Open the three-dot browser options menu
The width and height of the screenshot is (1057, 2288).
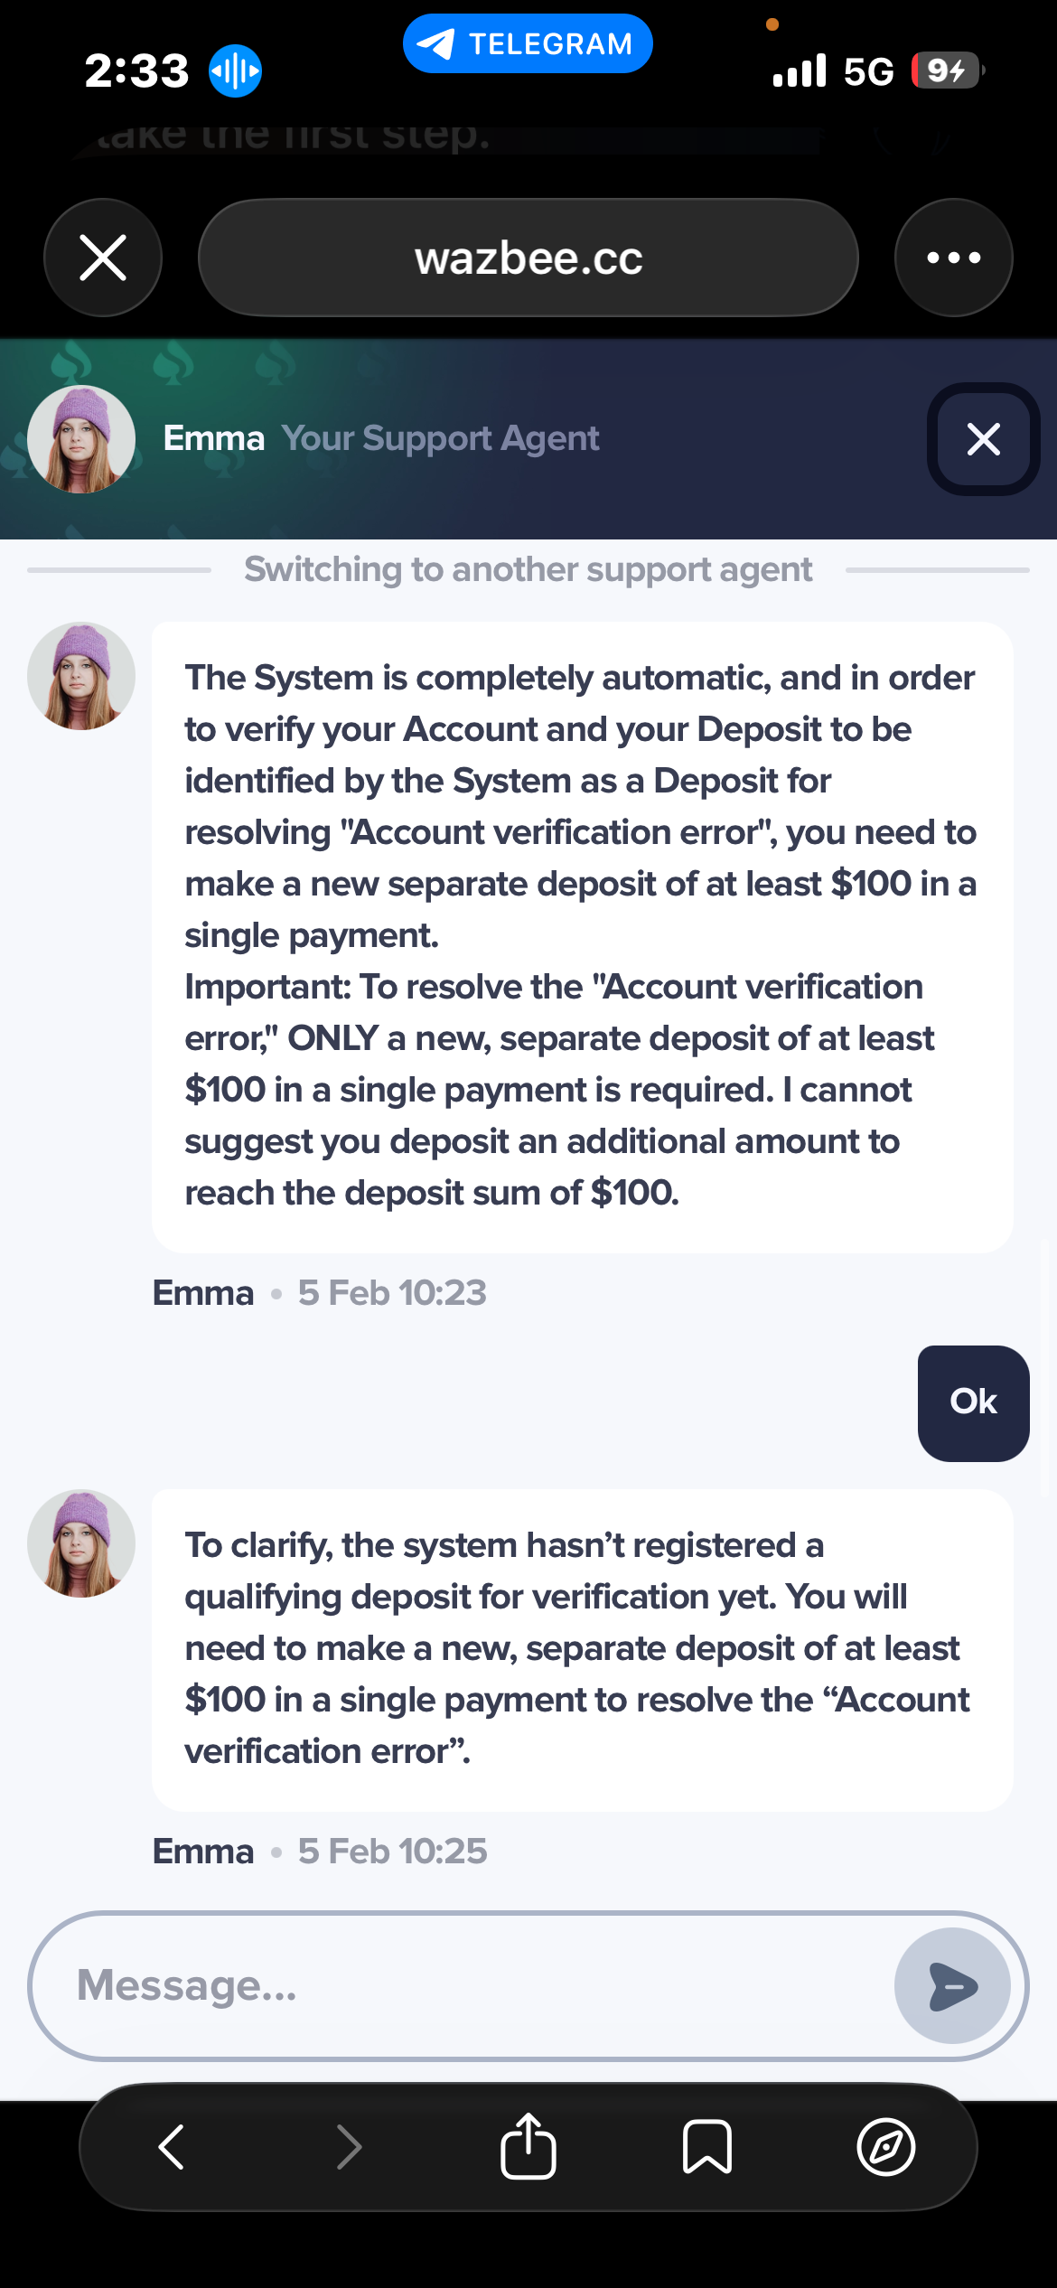[x=953, y=258]
